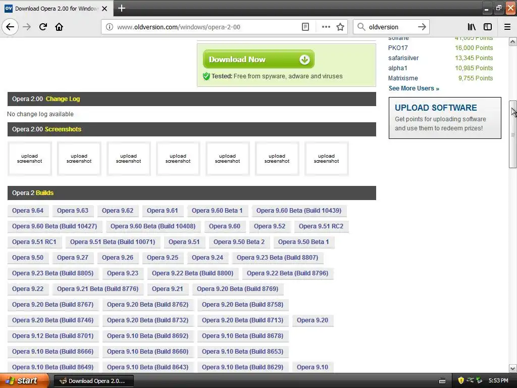Click the security shield tray icon
Screen dimensions: 517x388
point(461,380)
